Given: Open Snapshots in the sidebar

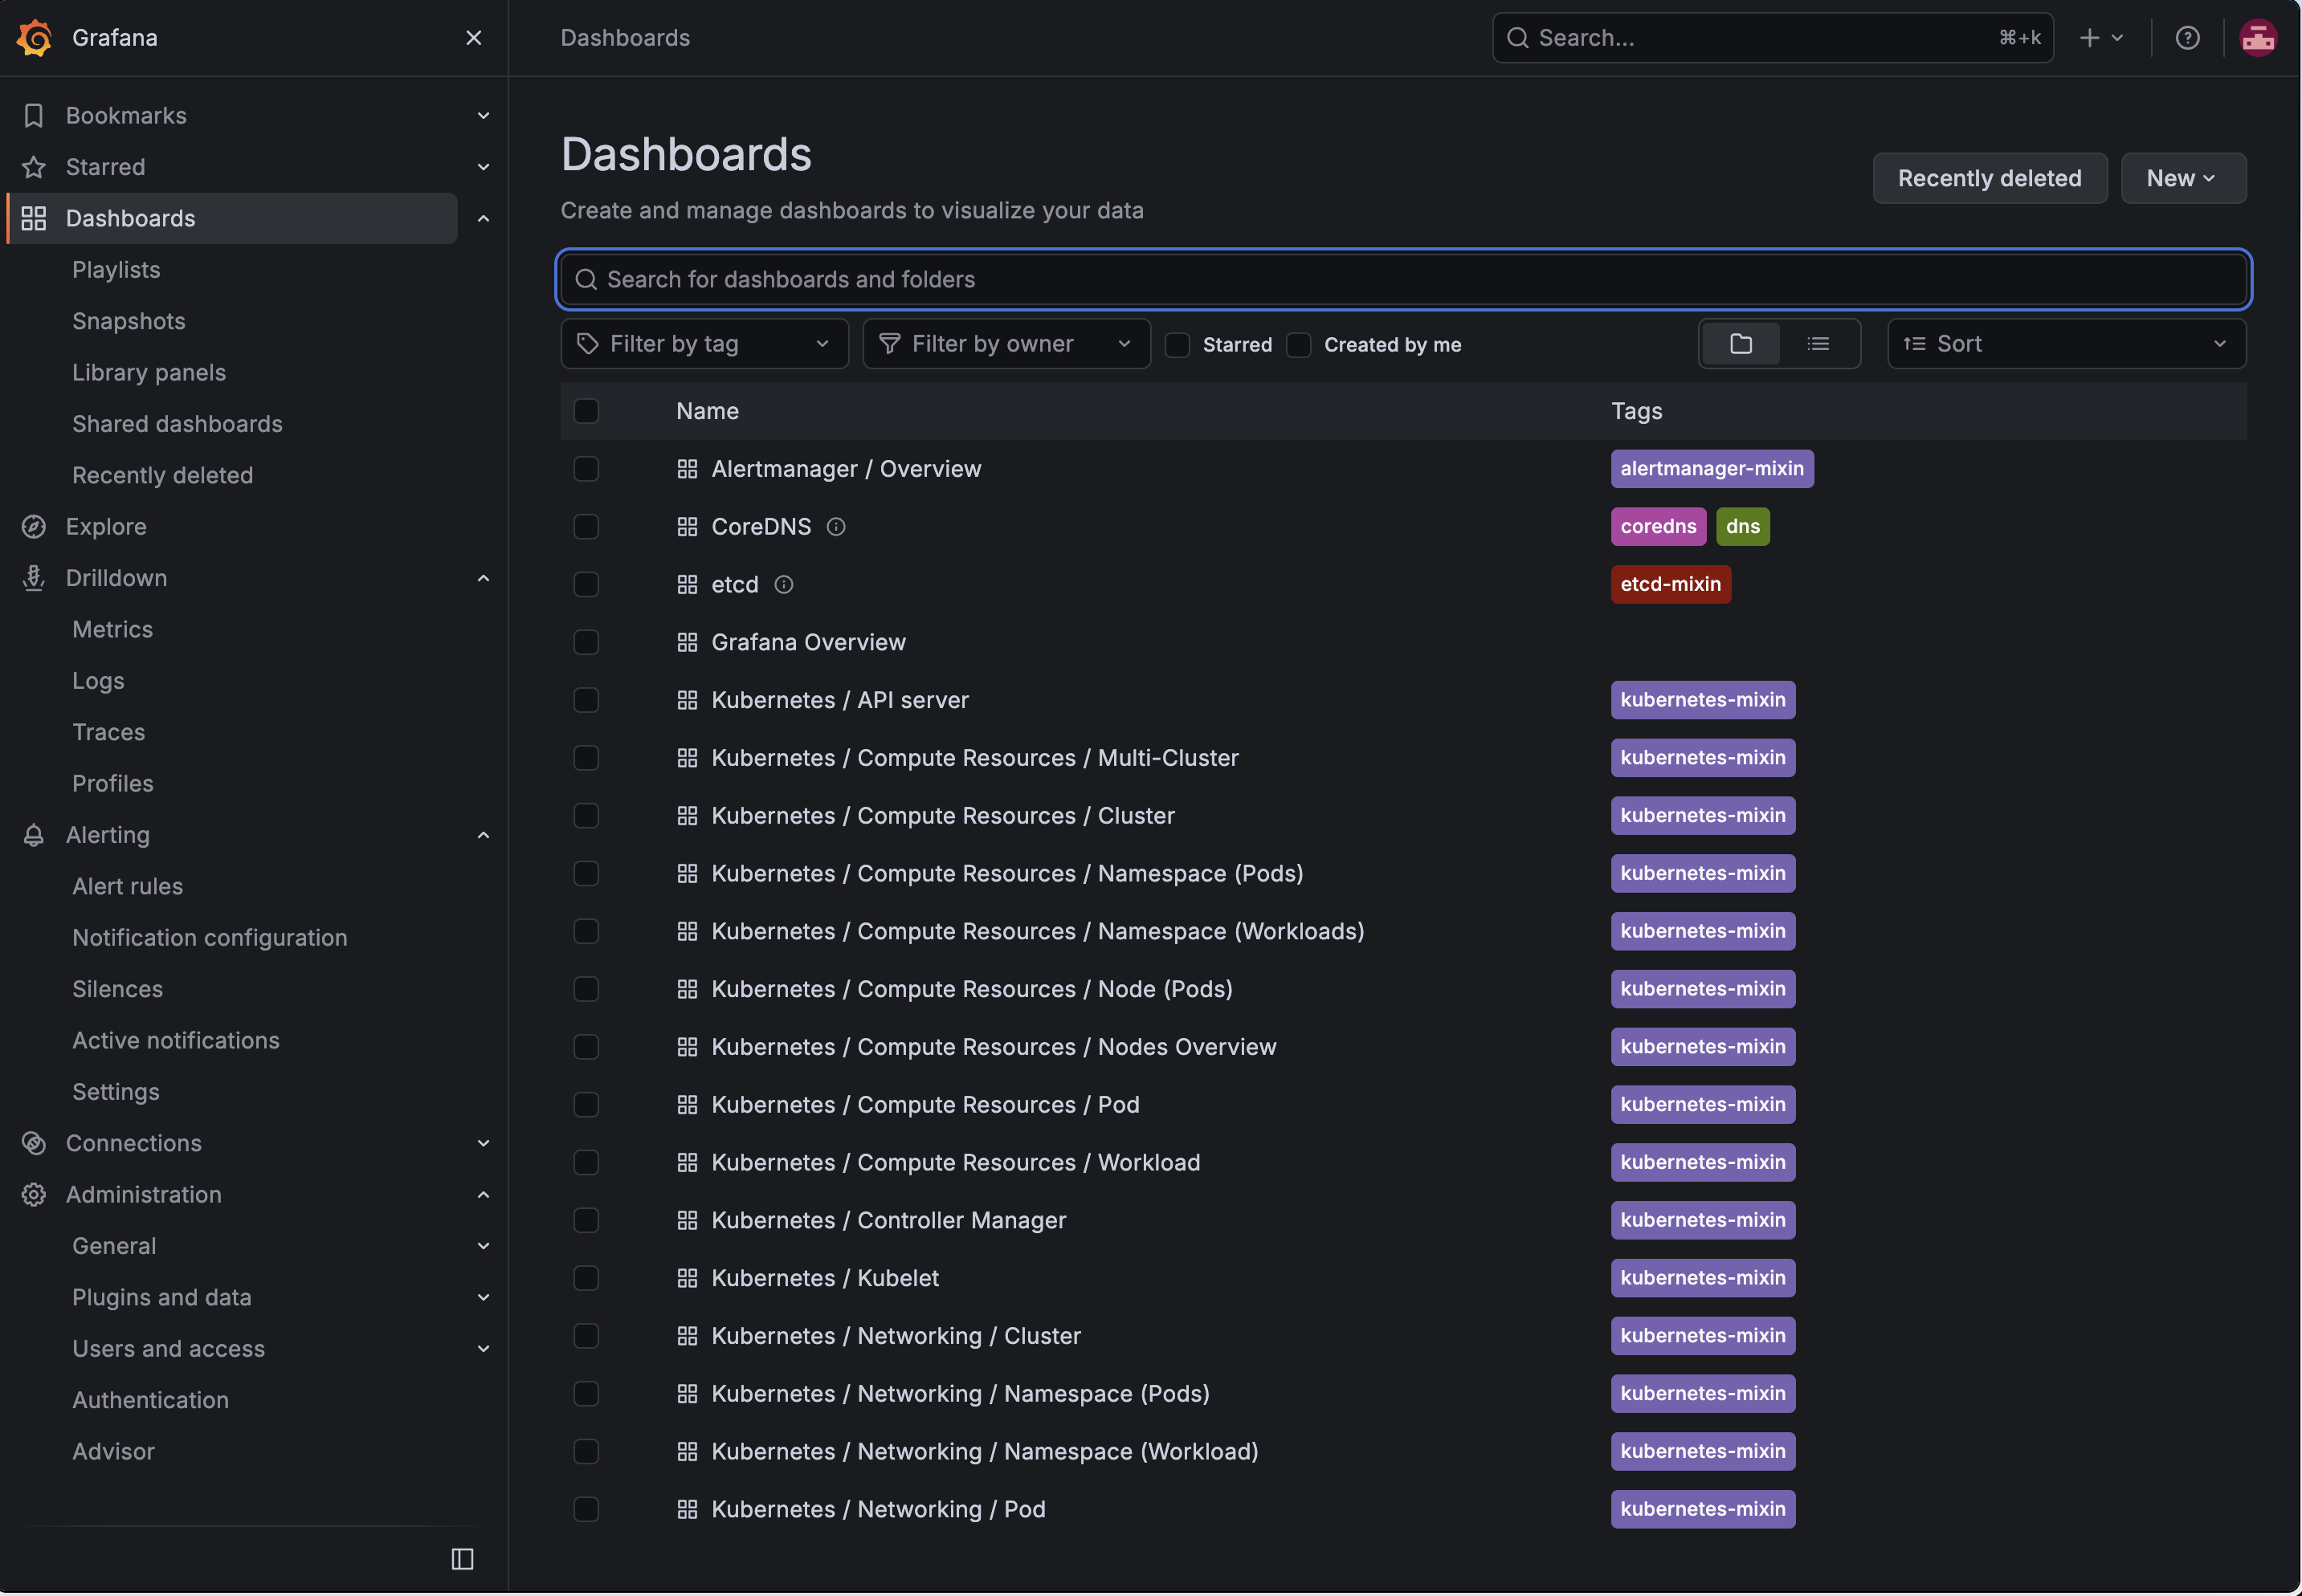Looking at the screenshot, I should point(129,321).
